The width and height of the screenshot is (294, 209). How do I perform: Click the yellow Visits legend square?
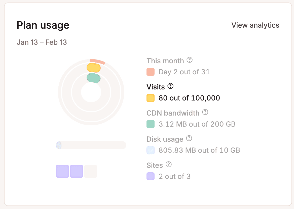coord(150,98)
